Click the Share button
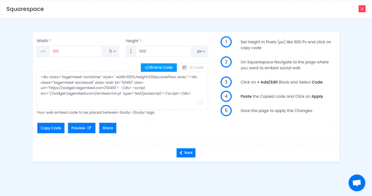372x196 pixels. pyautogui.click(x=108, y=128)
